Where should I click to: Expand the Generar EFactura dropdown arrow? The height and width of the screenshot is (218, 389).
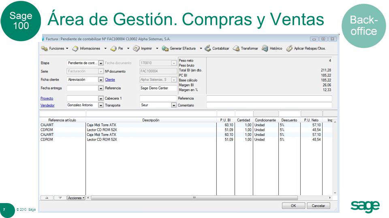coord(201,48)
